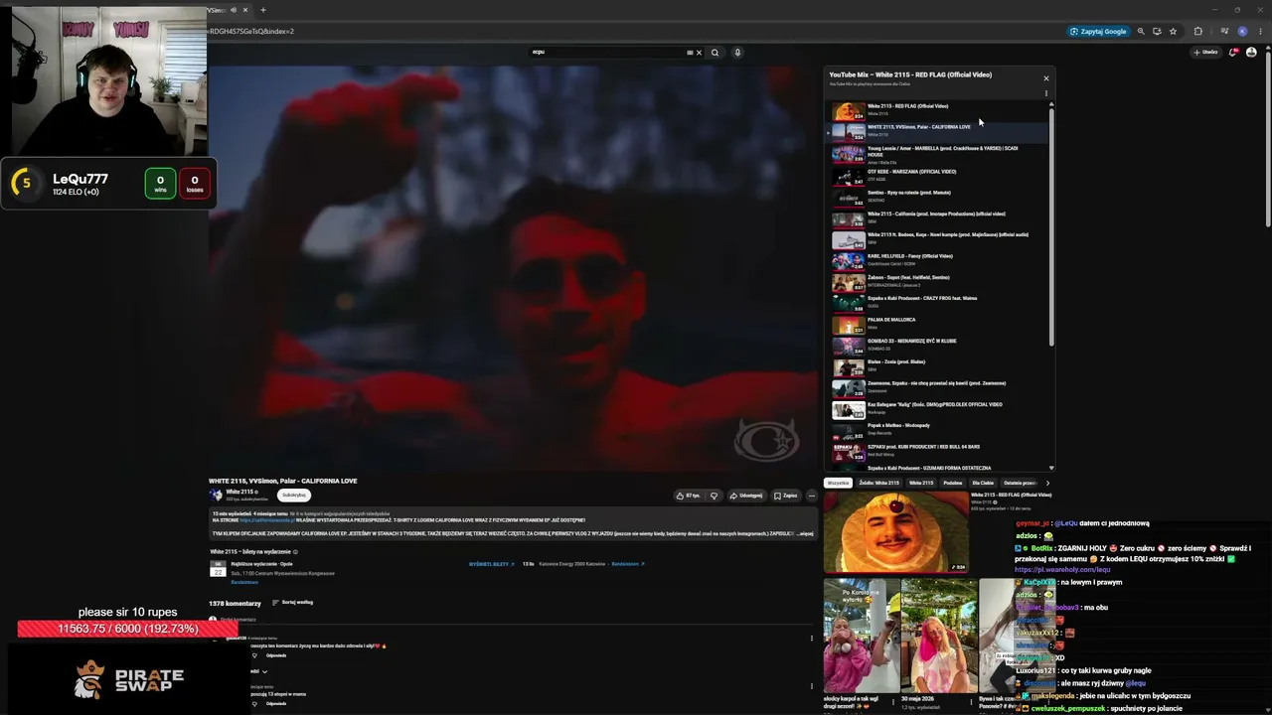Open a new browser tab
This screenshot has width=1272, height=715.
click(262, 10)
